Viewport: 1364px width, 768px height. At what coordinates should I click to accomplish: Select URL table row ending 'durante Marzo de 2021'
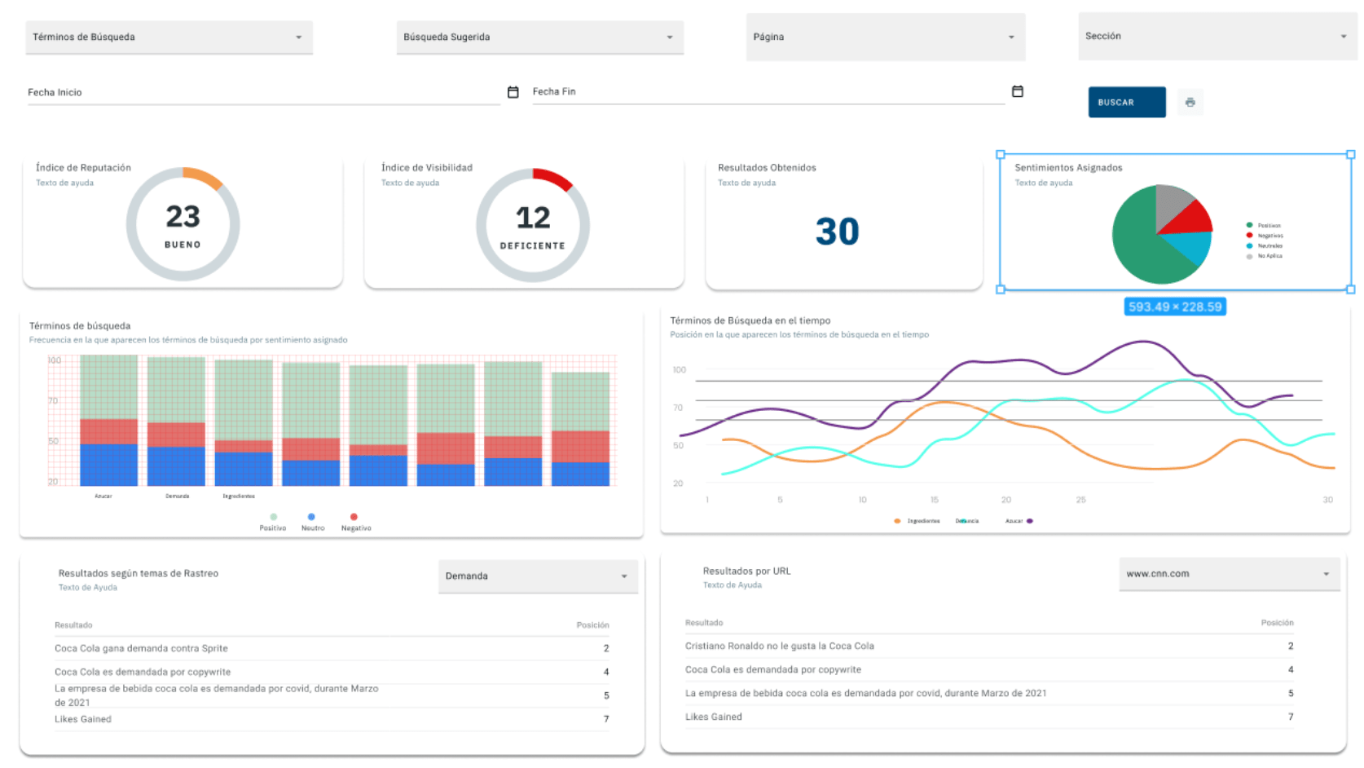(x=989, y=693)
